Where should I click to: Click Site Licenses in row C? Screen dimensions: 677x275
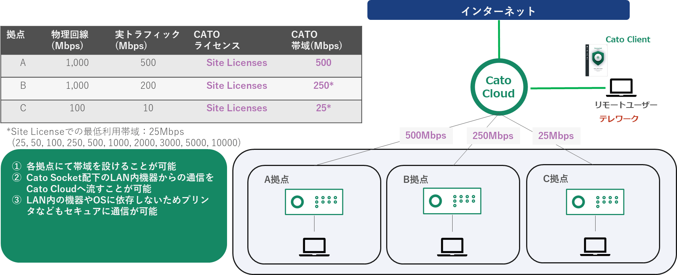(236, 108)
